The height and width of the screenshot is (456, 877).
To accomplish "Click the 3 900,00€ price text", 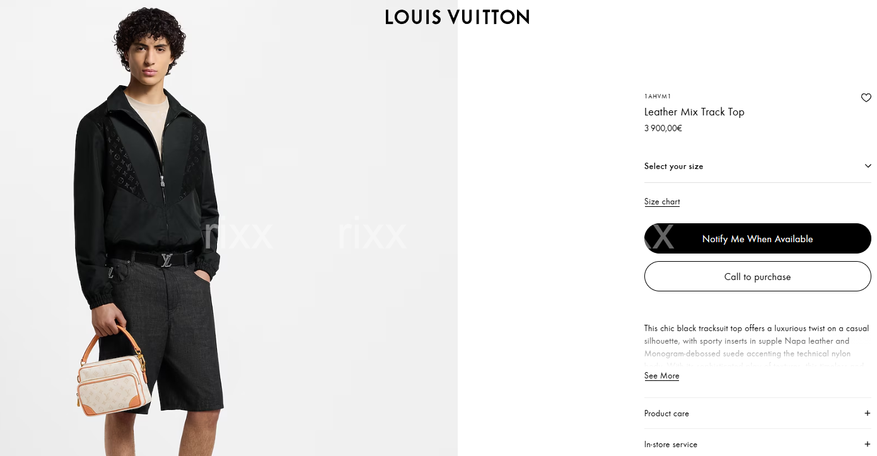I will pos(663,128).
